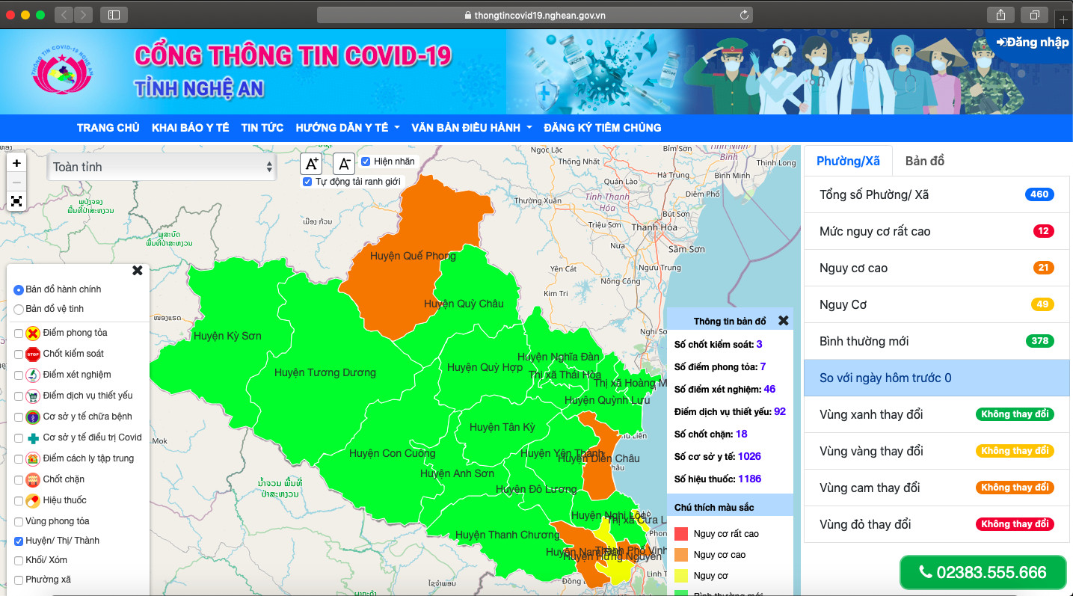Expand the Văn bản điều hành menu
Viewport: 1073px width, 596px height.
pyautogui.click(x=471, y=128)
